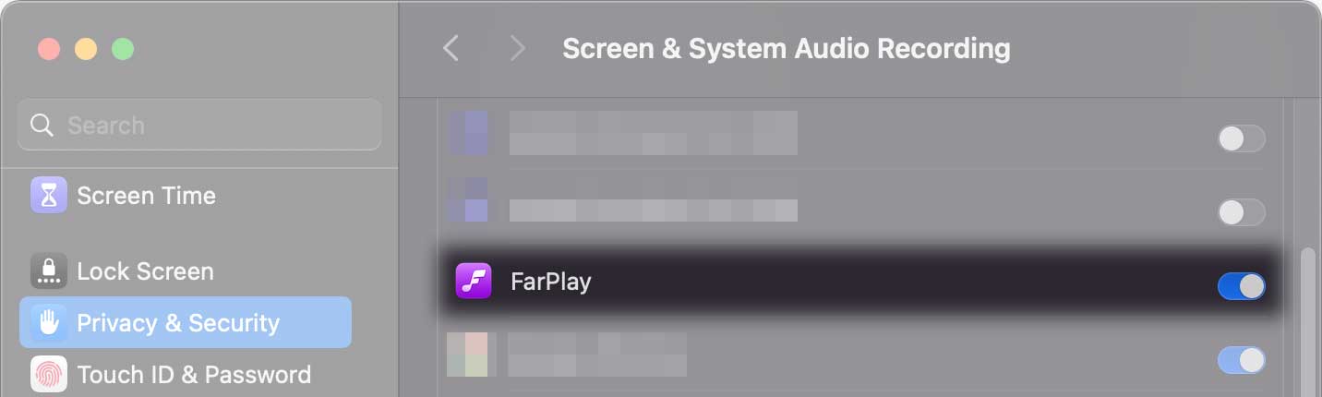
Task: Click the FarPlay app icon
Action: pos(474,282)
